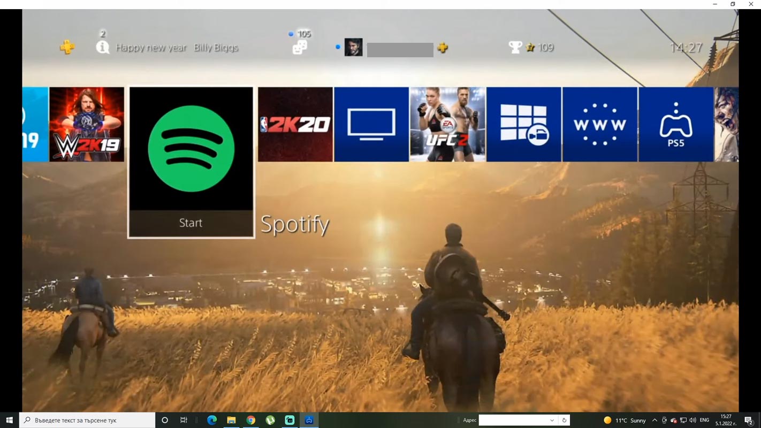Open Cortana from the taskbar

[x=165, y=420]
